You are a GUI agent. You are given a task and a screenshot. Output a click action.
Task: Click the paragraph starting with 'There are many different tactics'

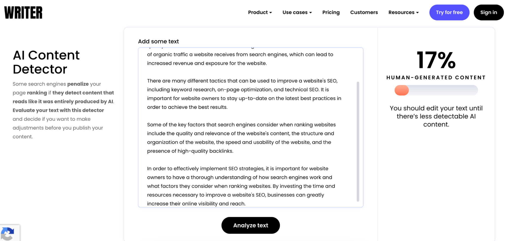244,94
